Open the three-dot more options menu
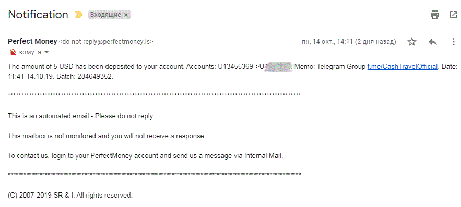Screen dimensions: 461x207 tap(453, 42)
